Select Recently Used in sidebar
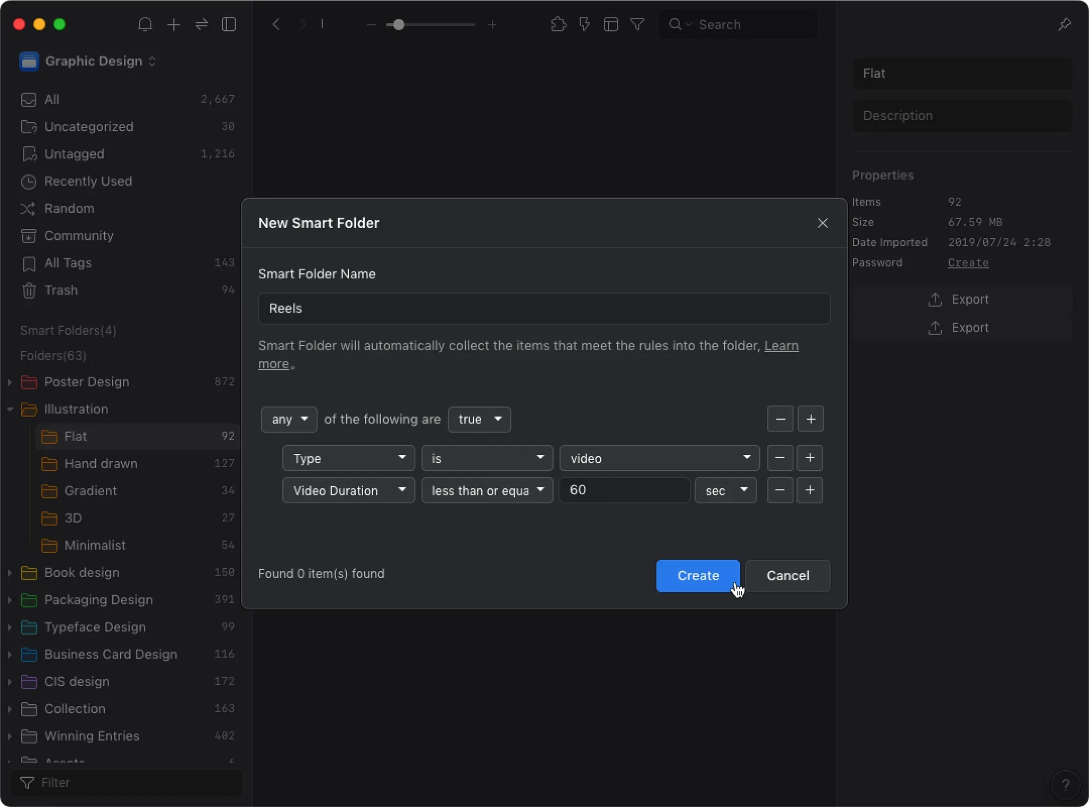Image resolution: width=1089 pixels, height=807 pixels. [x=128, y=181]
